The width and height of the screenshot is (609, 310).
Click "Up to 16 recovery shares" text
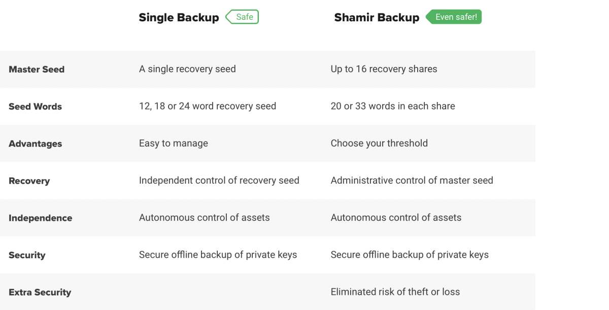coord(384,69)
